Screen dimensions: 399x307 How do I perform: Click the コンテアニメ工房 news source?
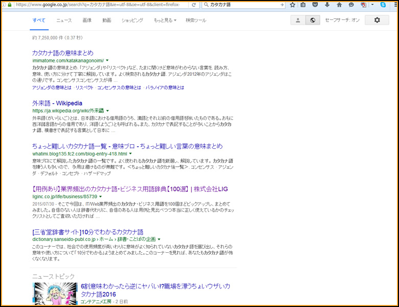click(96, 302)
